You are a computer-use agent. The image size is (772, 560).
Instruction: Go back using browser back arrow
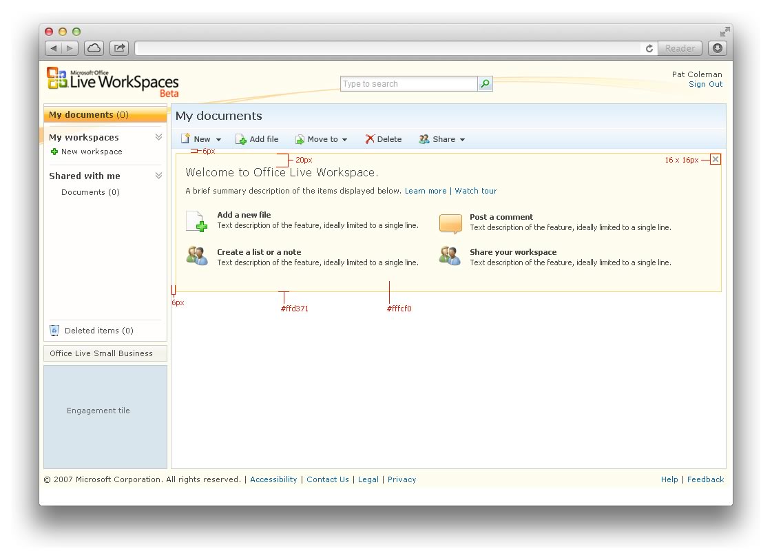click(54, 48)
